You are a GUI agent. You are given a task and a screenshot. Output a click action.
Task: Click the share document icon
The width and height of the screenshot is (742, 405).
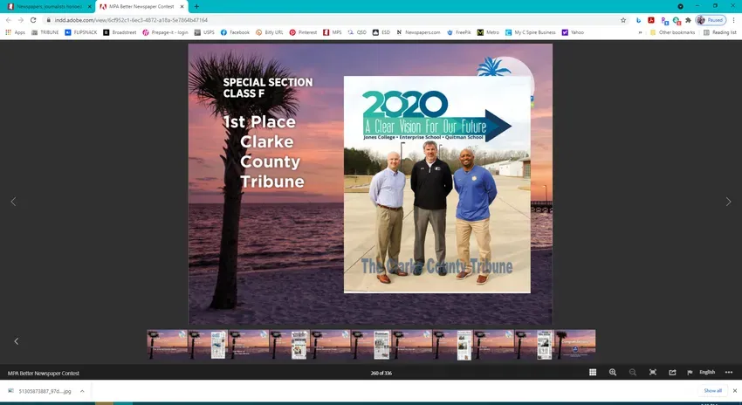(x=672, y=373)
